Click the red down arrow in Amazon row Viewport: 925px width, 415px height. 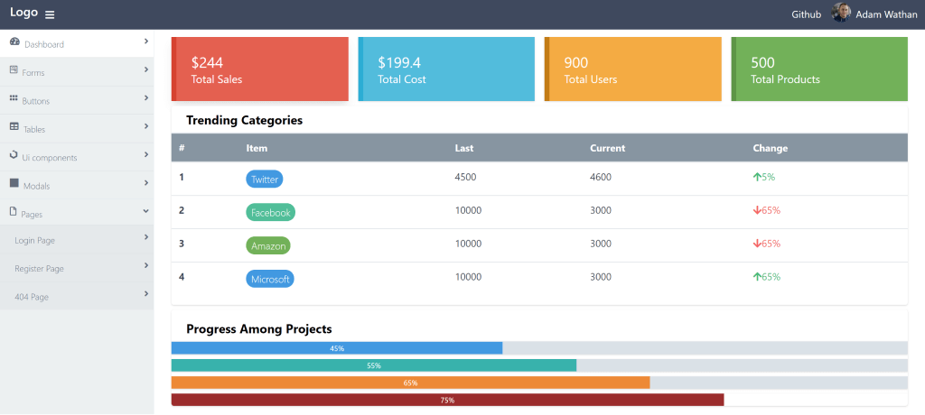(x=757, y=244)
